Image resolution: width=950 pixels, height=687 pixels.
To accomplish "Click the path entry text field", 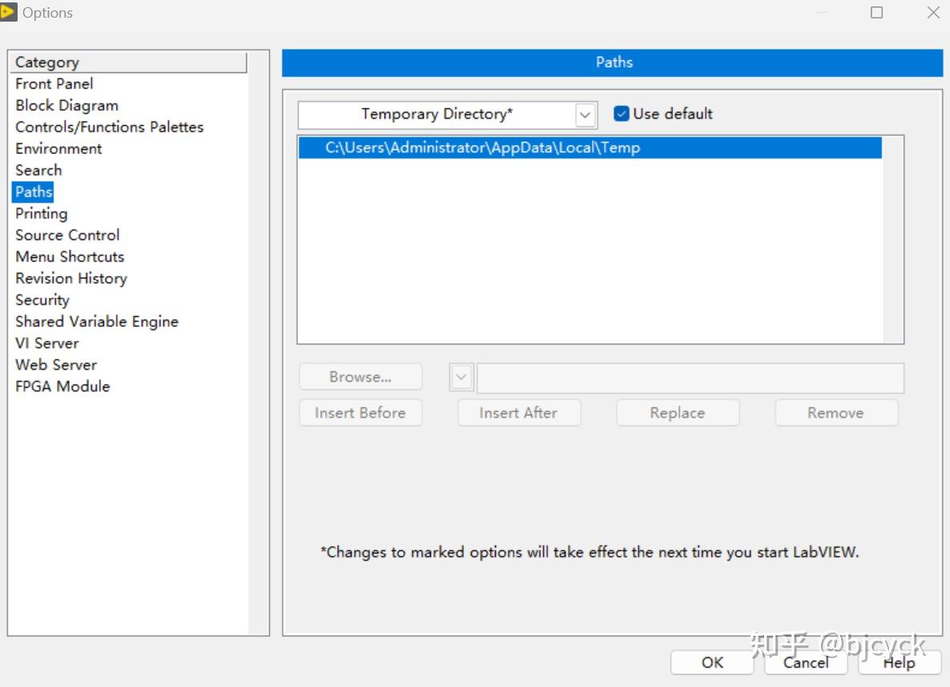I will click(x=690, y=378).
